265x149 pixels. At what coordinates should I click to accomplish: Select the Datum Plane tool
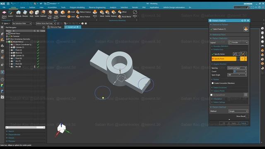click(x=4, y=14)
